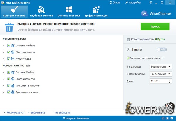The height and width of the screenshot is (121, 176).
Task: Click the Глубокая очистка vacuum icon
Action: pyautogui.click(x=41, y=9)
